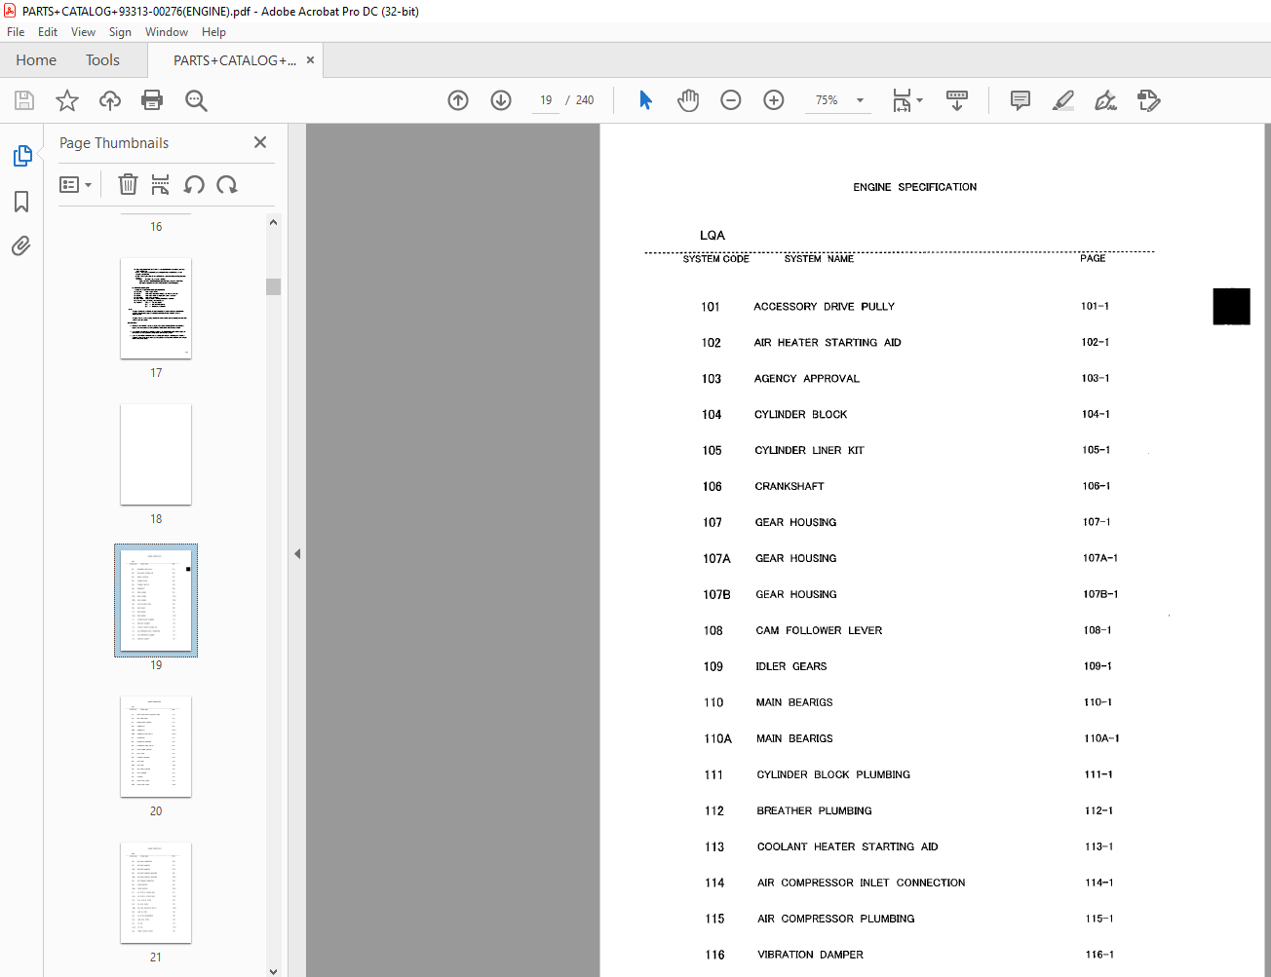Select the highlight text pen tool
This screenshot has width=1271, height=977.
pos(1063,100)
